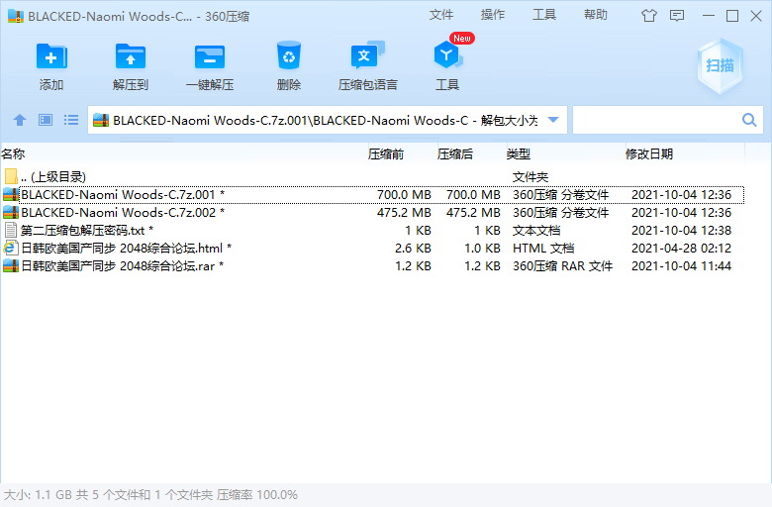Click the 添加 (Add) toolbar icon
The width and height of the screenshot is (772, 507).
point(51,56)
